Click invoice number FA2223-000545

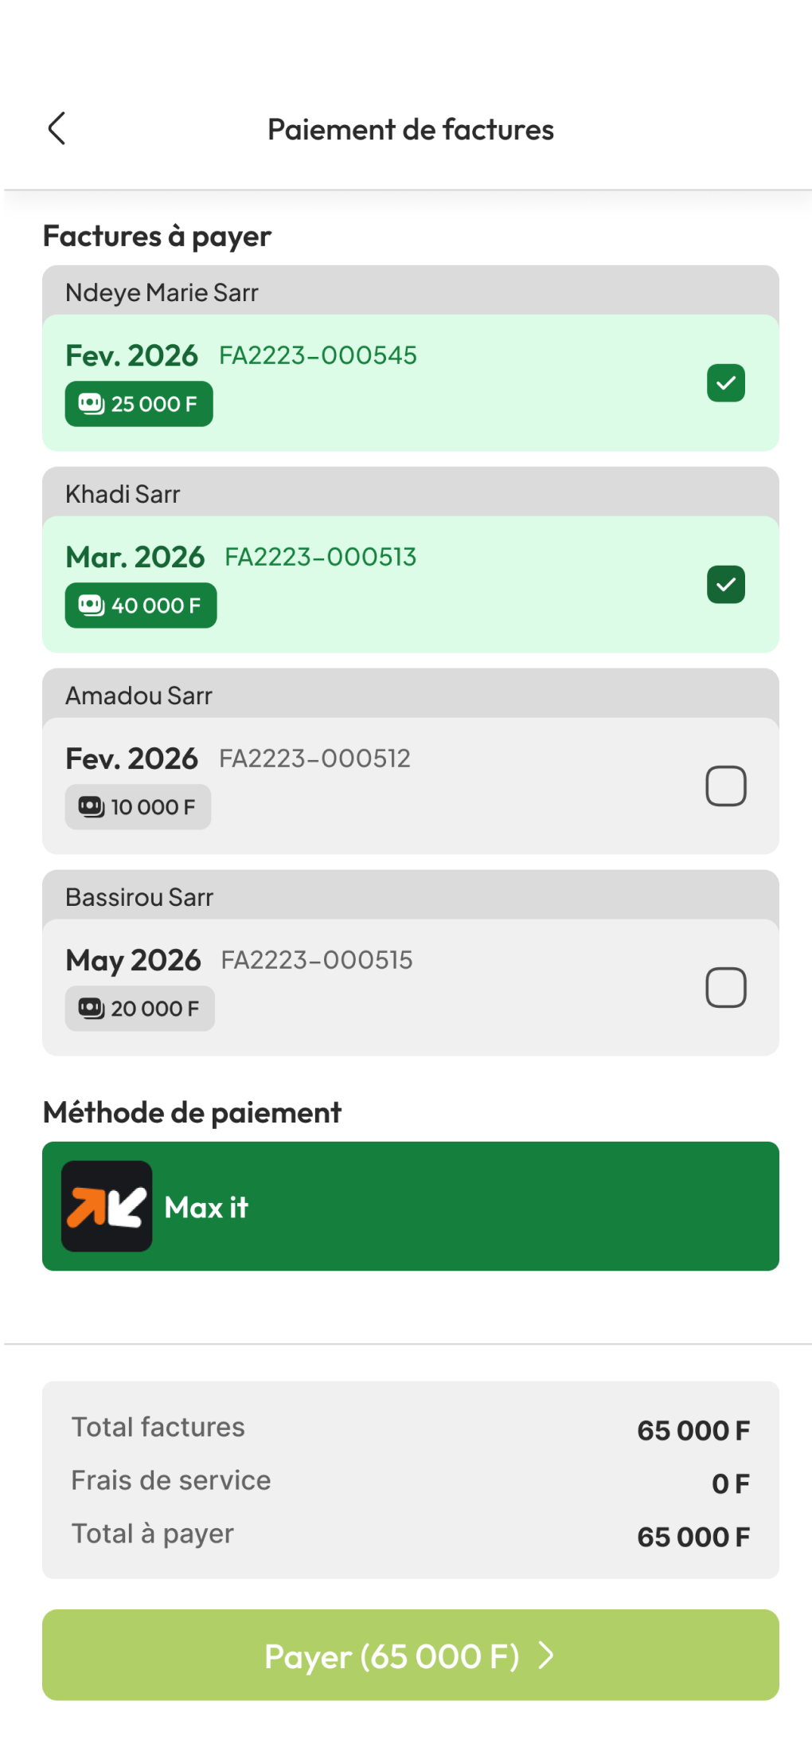click(318, 355)
